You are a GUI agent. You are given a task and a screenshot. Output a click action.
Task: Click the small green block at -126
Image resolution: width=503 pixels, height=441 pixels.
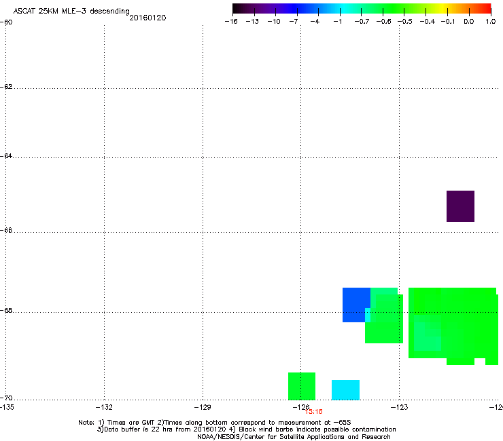302,386
